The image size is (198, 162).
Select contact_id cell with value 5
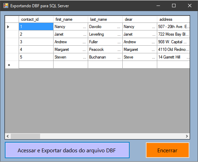click(x=36, y=57)
